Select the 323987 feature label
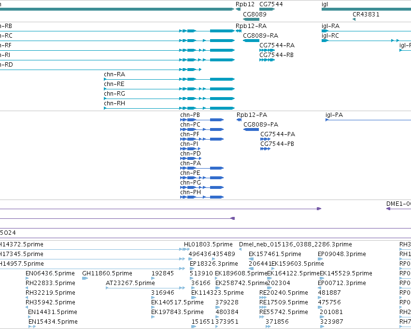The height and width of the screenshot is (329, 411). click(x=332, y=322)
